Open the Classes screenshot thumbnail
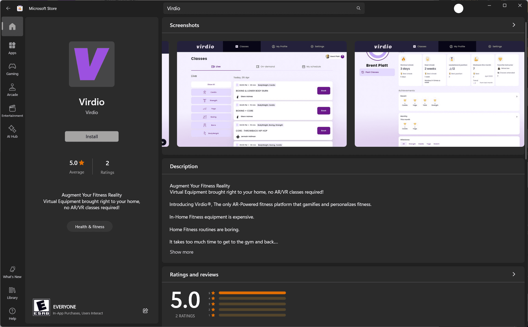The image size is (528, 327). pos(262,94)
